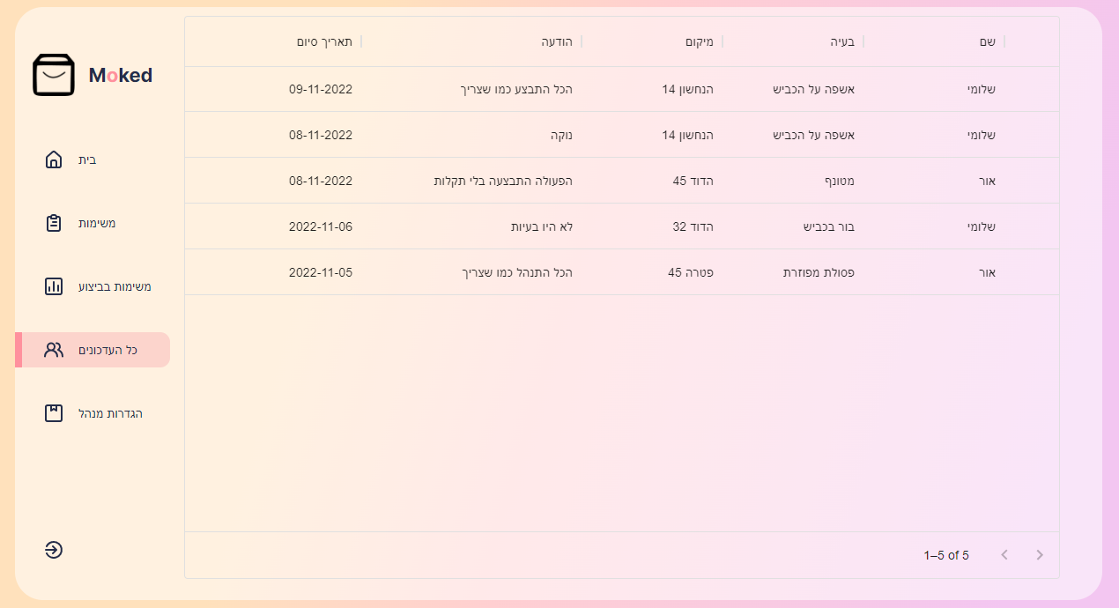The height and width of the screenshot is (608, 1119).
Task: Click the Moked shopping bag logo icon
Action: [x=54, y=75]
